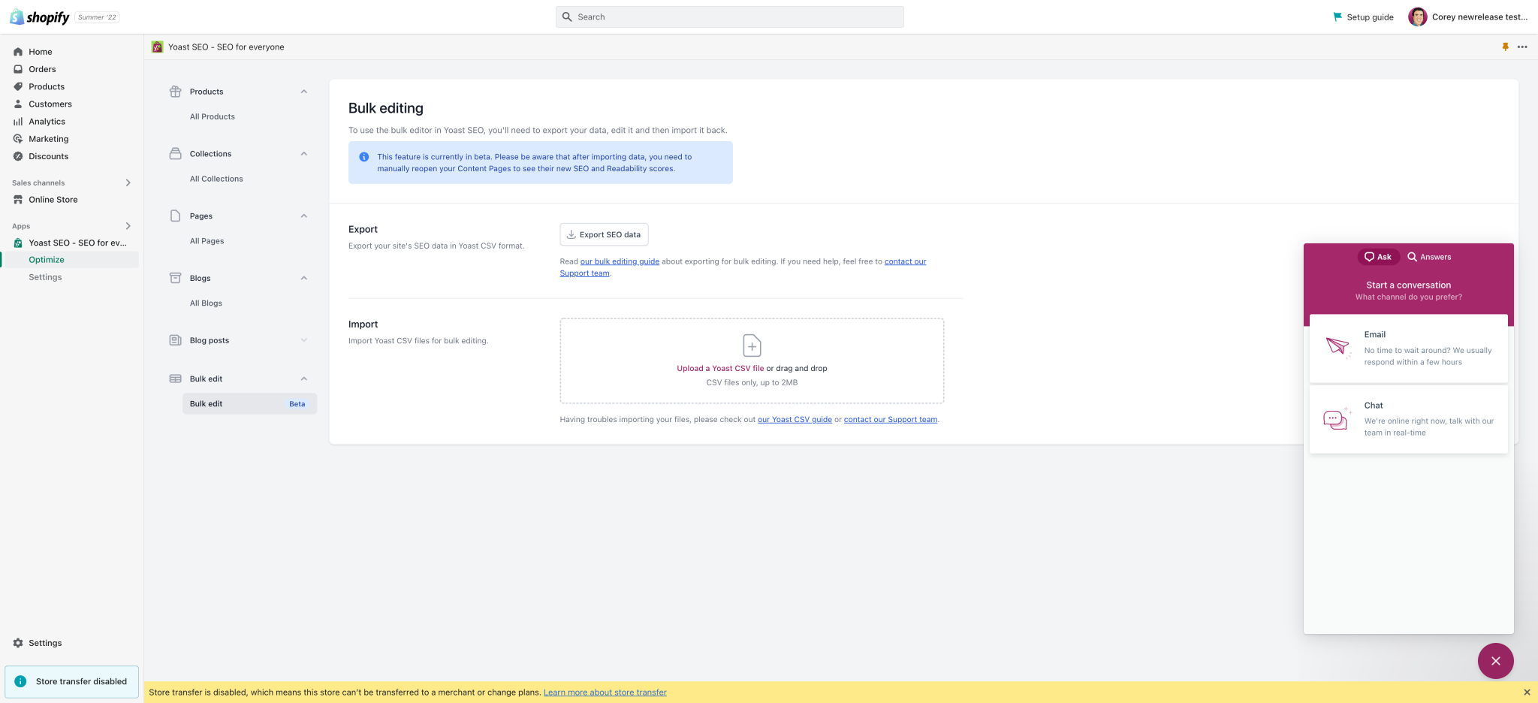
Task: Go to Products in the Shopify sidebar
Action: coord(47,86)
